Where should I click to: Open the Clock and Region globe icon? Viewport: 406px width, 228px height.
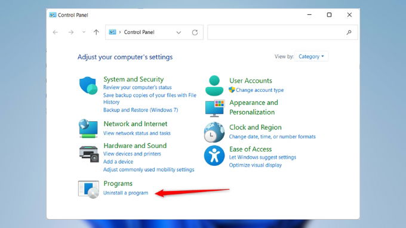(x=214, y=133)
